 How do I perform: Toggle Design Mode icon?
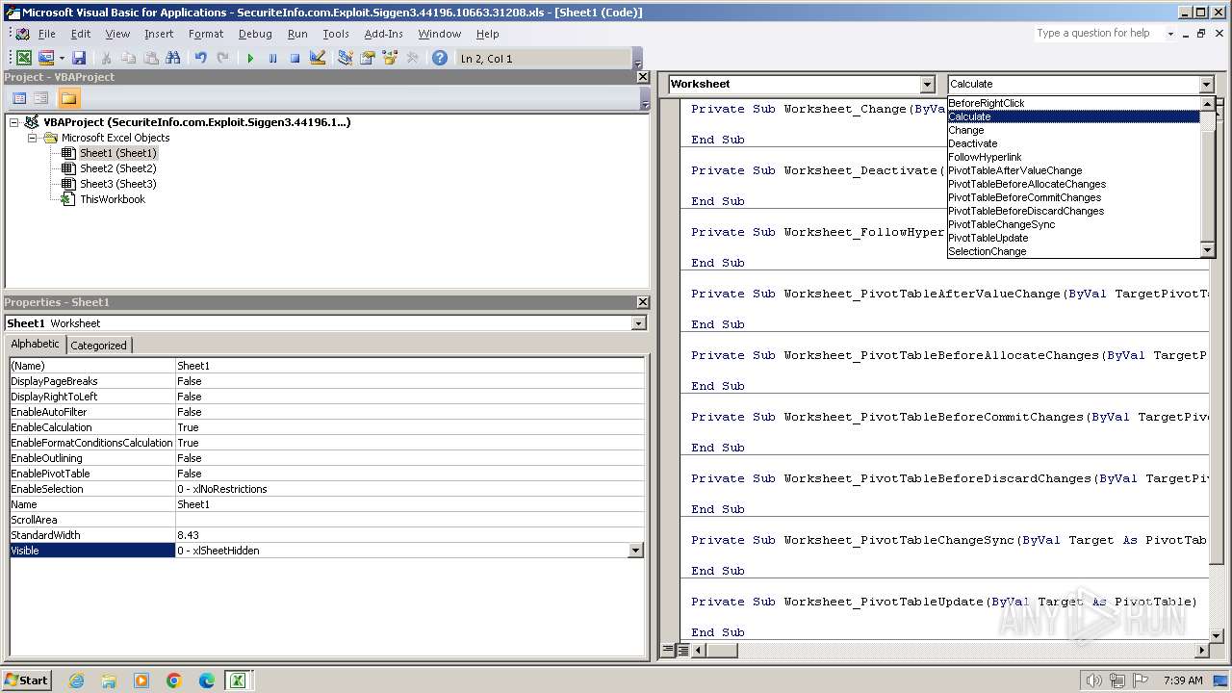click(x=318, y=58)
